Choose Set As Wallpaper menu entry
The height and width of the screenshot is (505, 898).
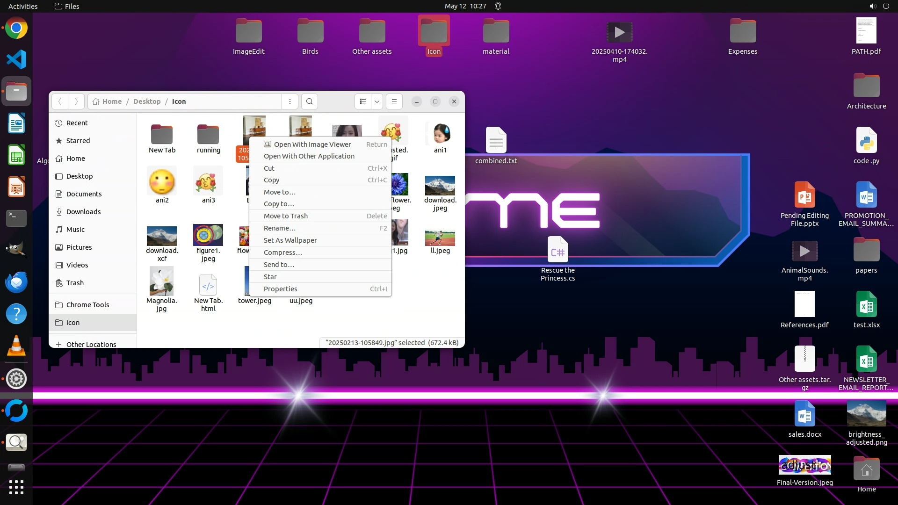click(x=290, y=240)
